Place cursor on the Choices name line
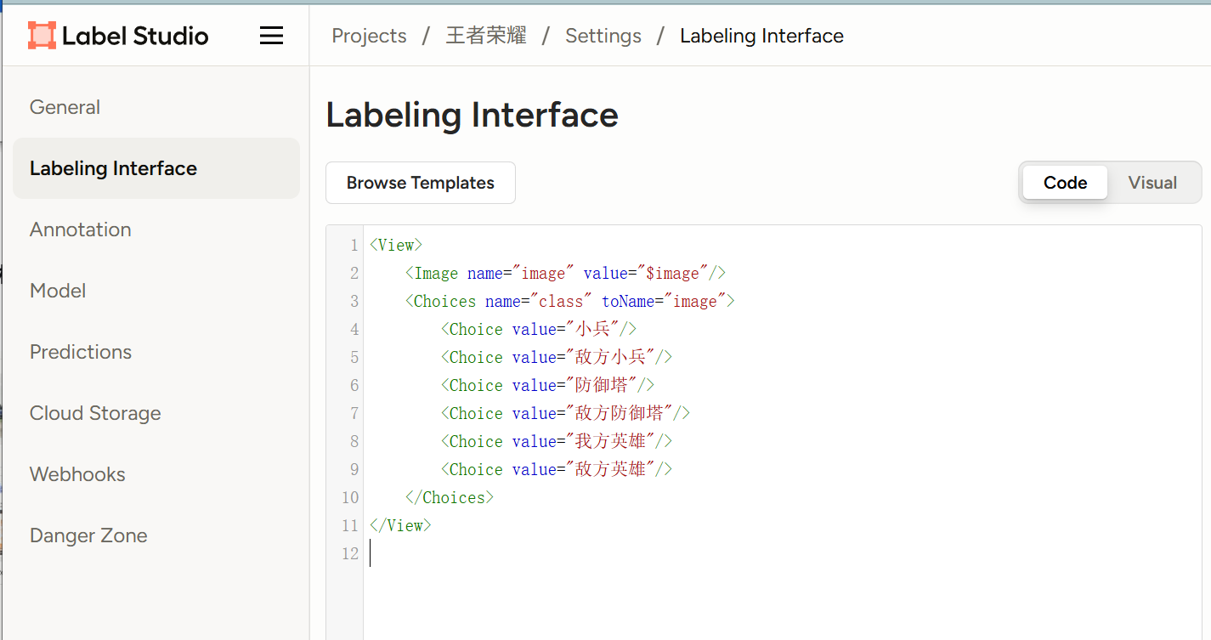 point(569,302)
